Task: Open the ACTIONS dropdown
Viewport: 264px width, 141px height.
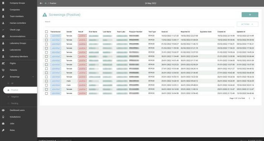Action: (247, 24)
